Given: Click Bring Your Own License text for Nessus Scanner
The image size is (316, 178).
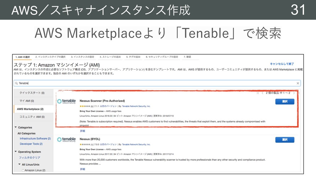Looking at the screenshot, I should coord(91,111).
